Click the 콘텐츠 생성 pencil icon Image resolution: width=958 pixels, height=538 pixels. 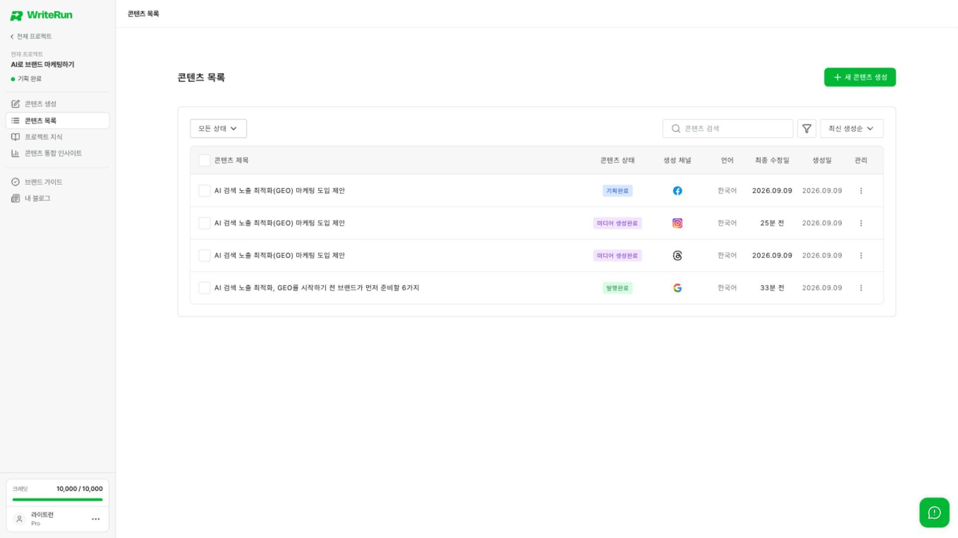click(15, 104)
